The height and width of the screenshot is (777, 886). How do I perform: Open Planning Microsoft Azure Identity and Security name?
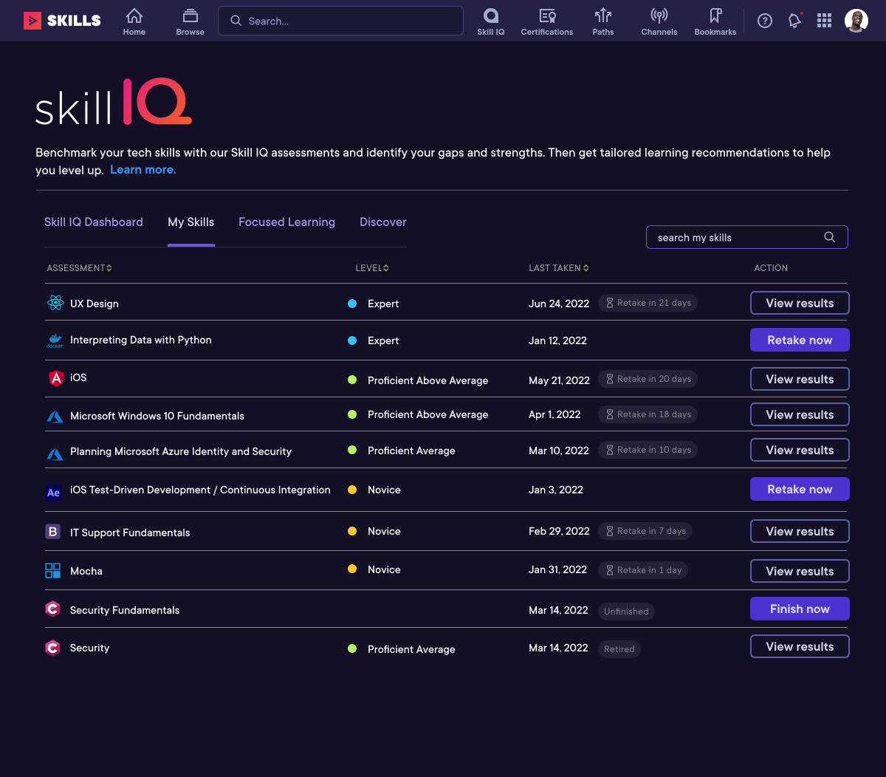tap(181, 451)
